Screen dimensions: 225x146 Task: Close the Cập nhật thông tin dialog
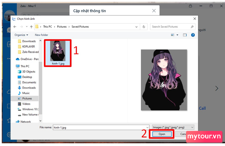tap(154, 11)
